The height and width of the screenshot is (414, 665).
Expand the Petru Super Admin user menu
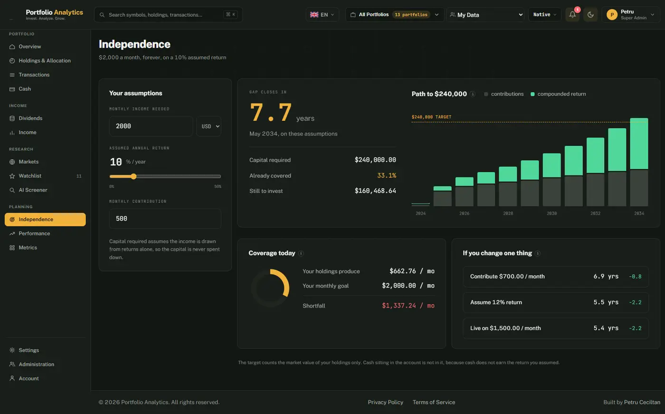631,15
